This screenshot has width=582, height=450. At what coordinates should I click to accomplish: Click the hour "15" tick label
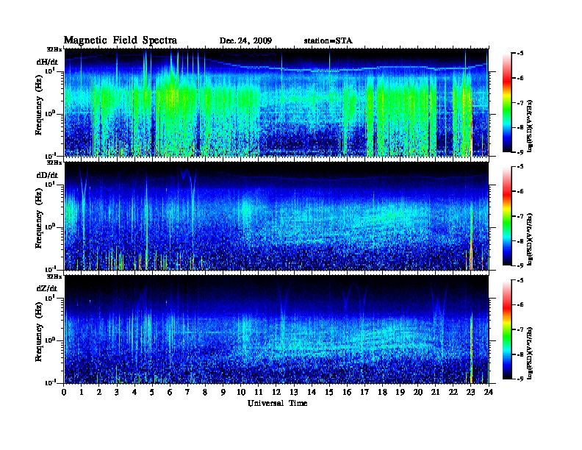point(330,393)
